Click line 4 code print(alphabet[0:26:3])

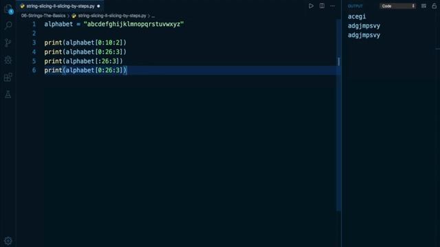(x=85, y=52)
